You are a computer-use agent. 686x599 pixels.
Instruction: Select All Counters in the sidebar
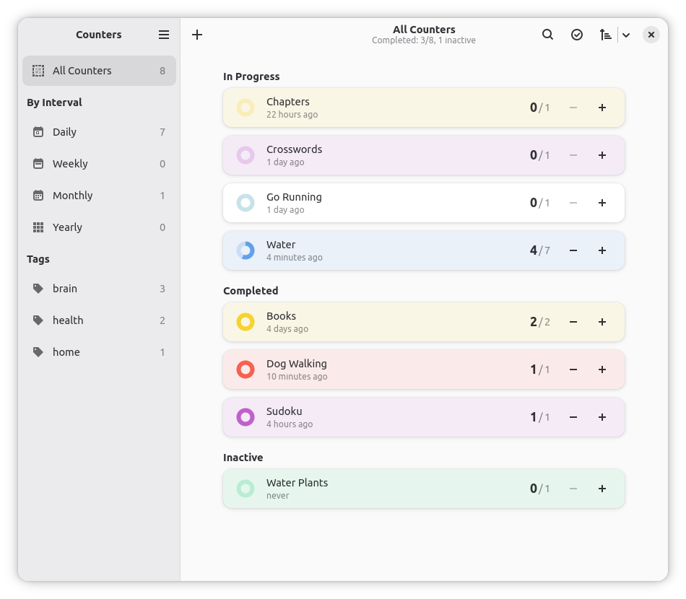click(x=100, y=71)
